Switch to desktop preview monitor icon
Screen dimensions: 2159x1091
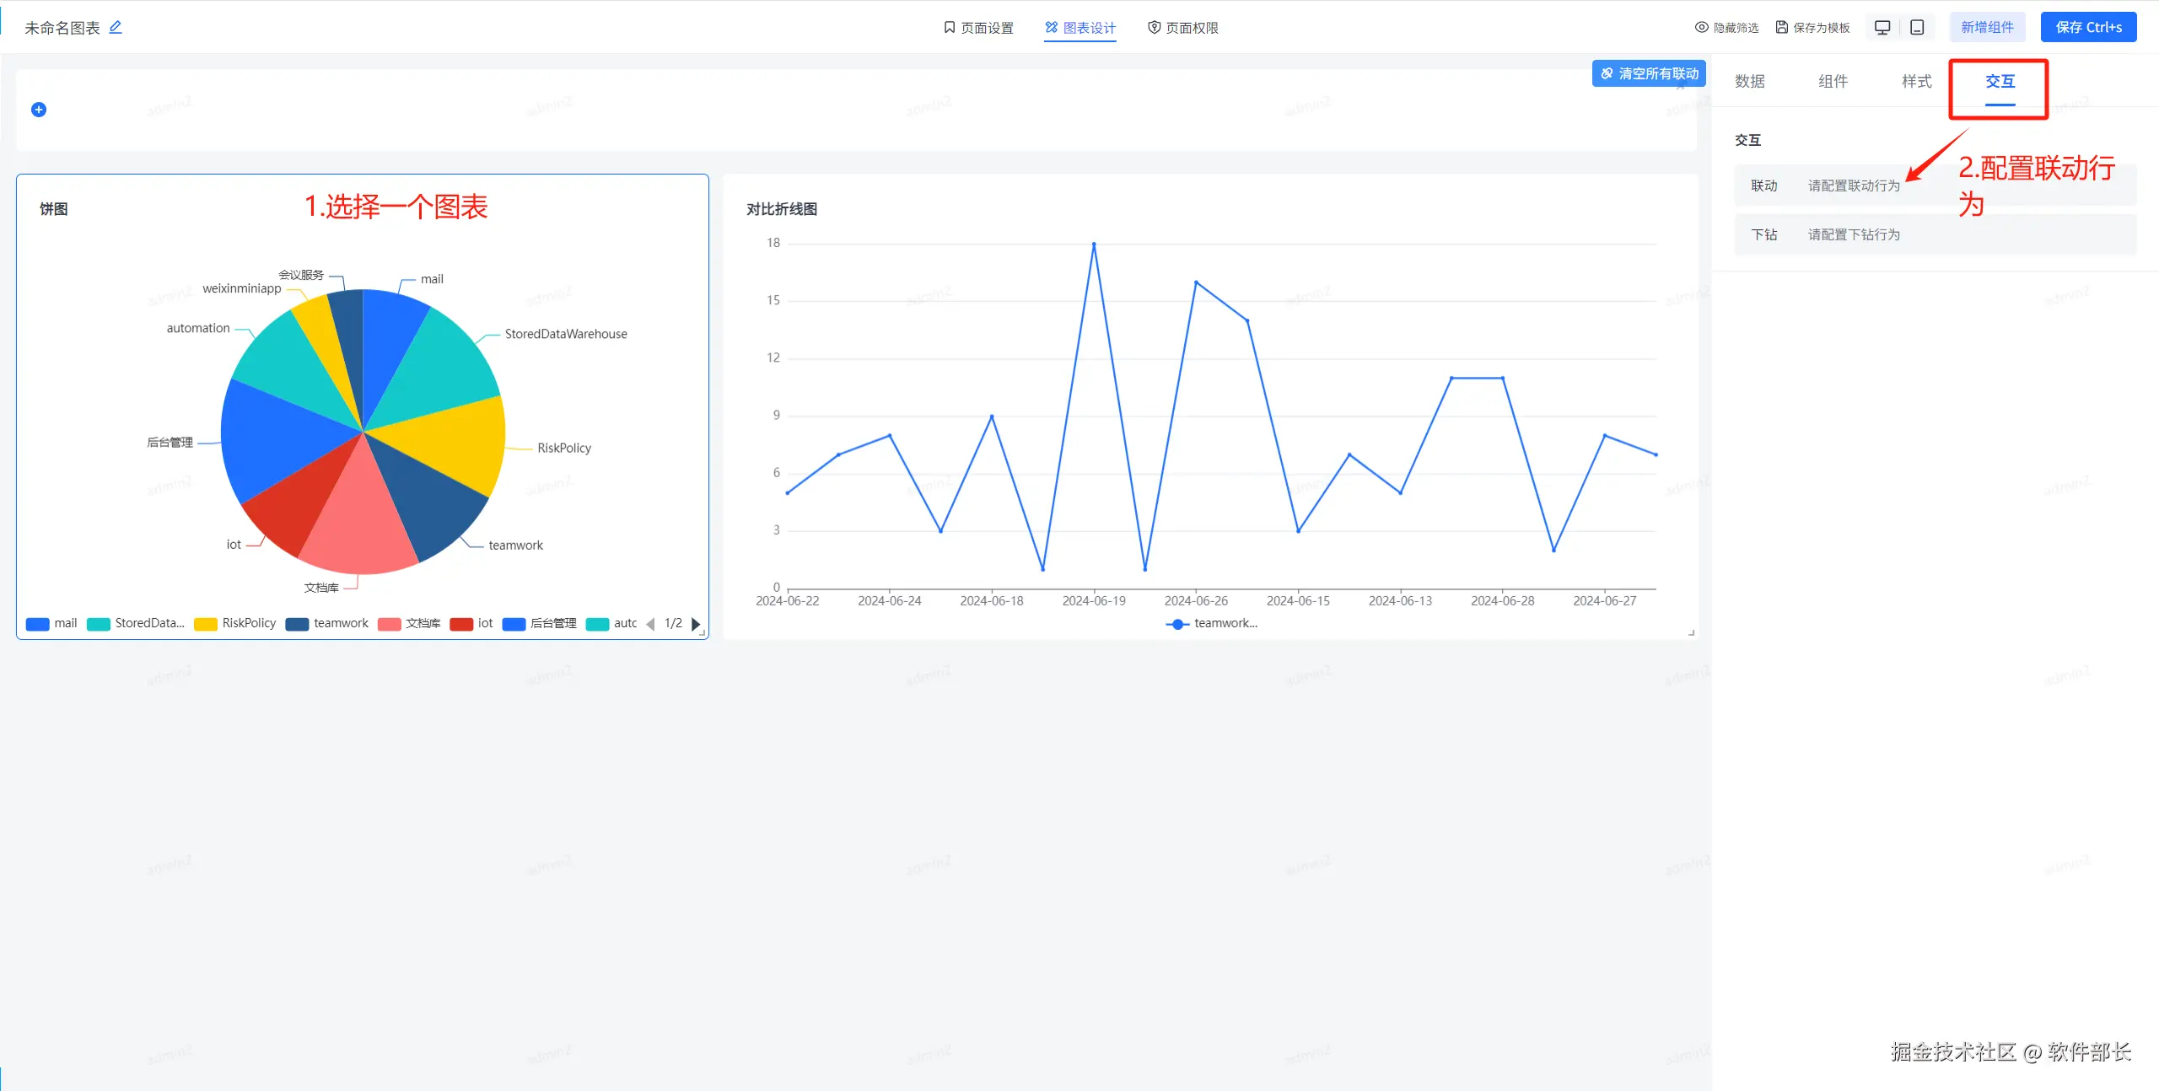pyautogui.click(x=1882, y=27)
